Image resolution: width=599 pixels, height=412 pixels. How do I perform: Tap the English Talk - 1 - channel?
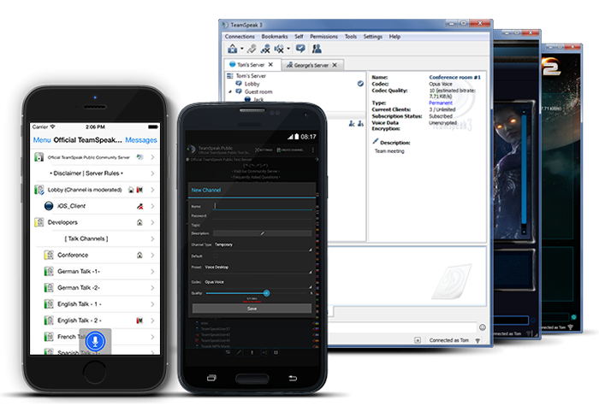95,304
